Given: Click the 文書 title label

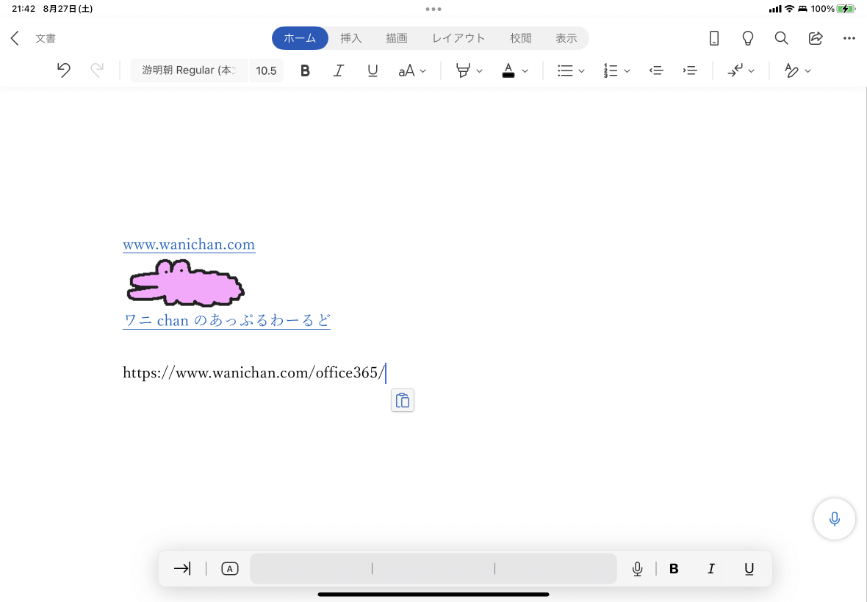Looking at the screenshot, I should click(x=46, y=38).
